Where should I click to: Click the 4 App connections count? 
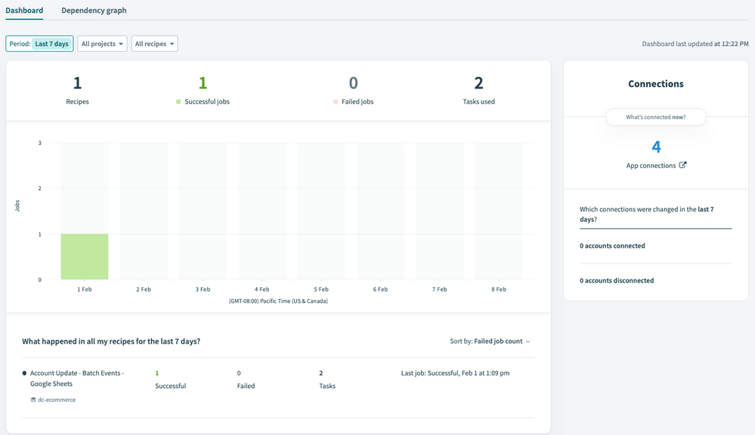click(x=656, y=147)
